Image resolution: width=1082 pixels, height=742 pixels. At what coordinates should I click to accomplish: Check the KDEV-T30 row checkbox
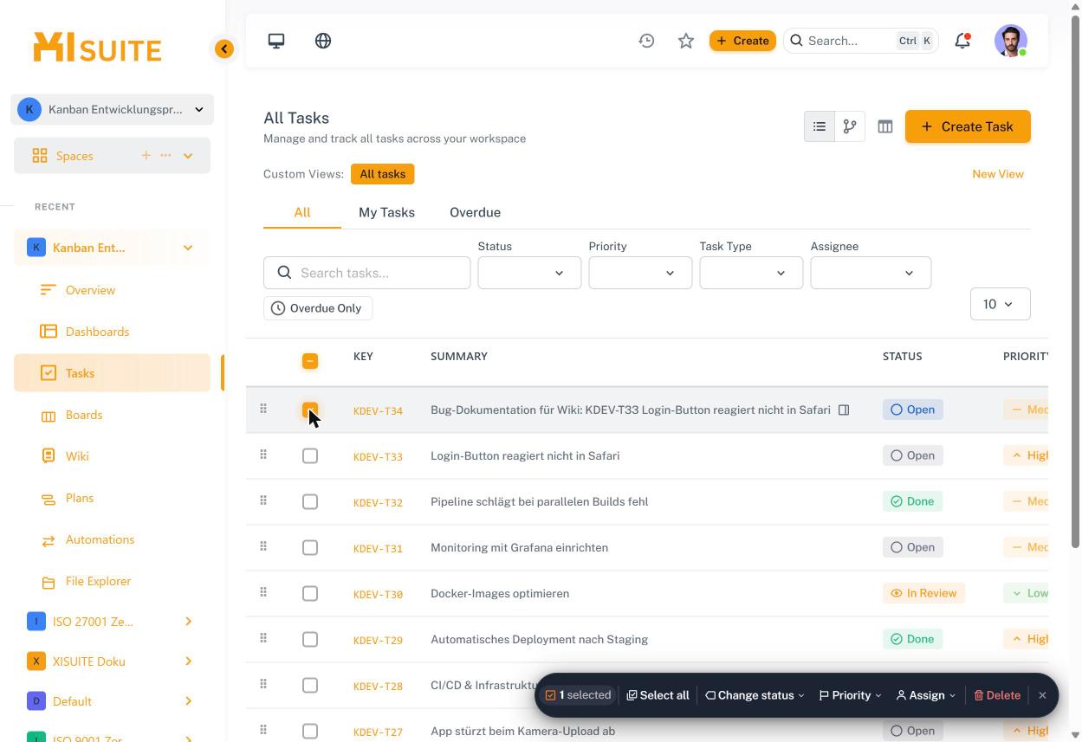[310, 593]
